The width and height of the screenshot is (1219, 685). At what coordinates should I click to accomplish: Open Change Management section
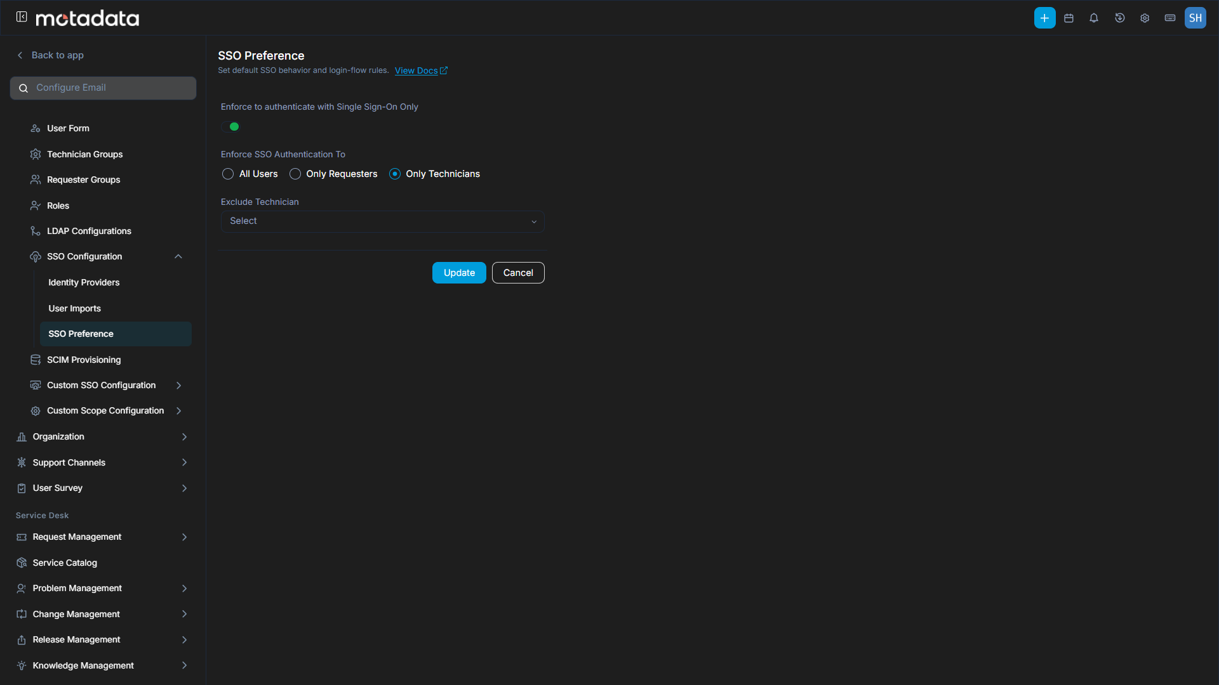(x=102, y=614)
